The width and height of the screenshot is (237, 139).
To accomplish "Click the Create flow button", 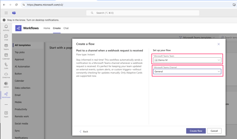I will pos(196,131).
